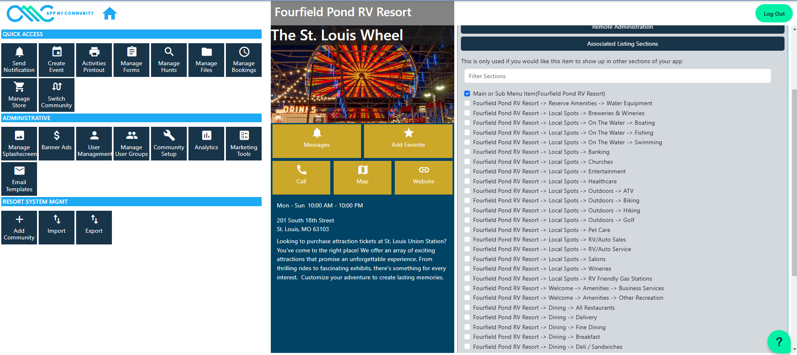Click the App My Community logo
Viewport: 797px width, 355px height.
click(50, 13)
